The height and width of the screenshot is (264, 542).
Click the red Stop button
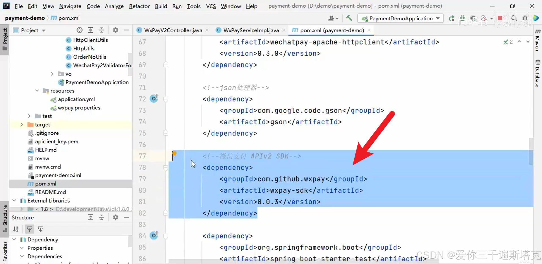pyautogui.click(x=500, y=18)
